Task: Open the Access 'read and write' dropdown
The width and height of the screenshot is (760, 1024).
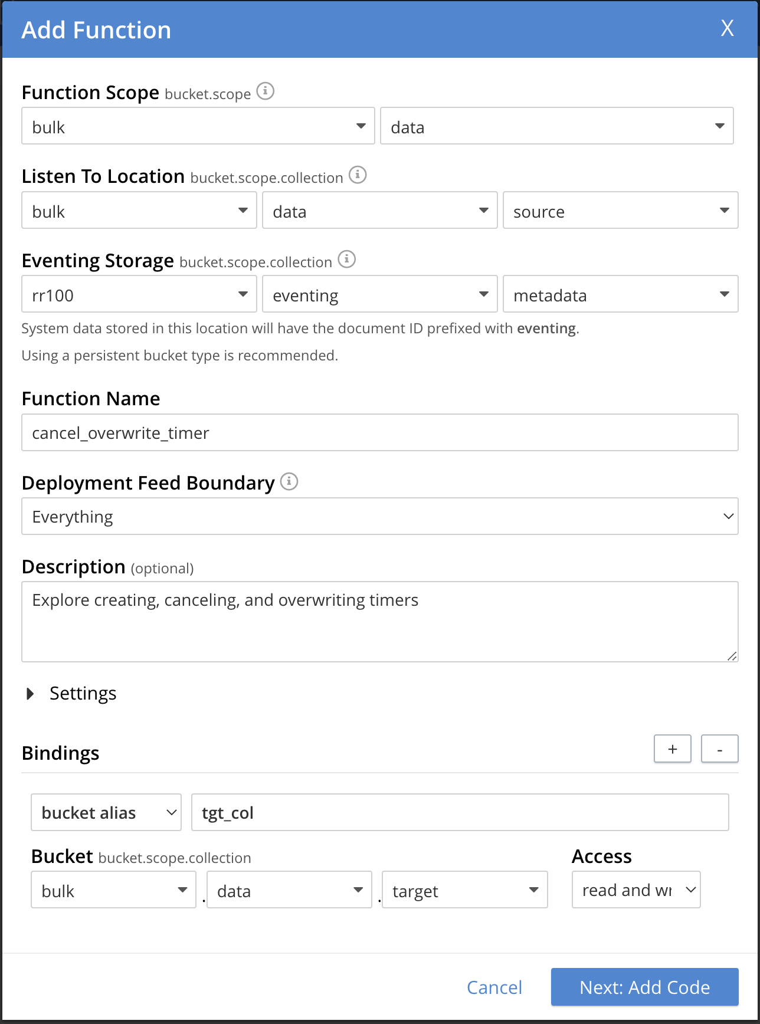Action: (636, 890)
